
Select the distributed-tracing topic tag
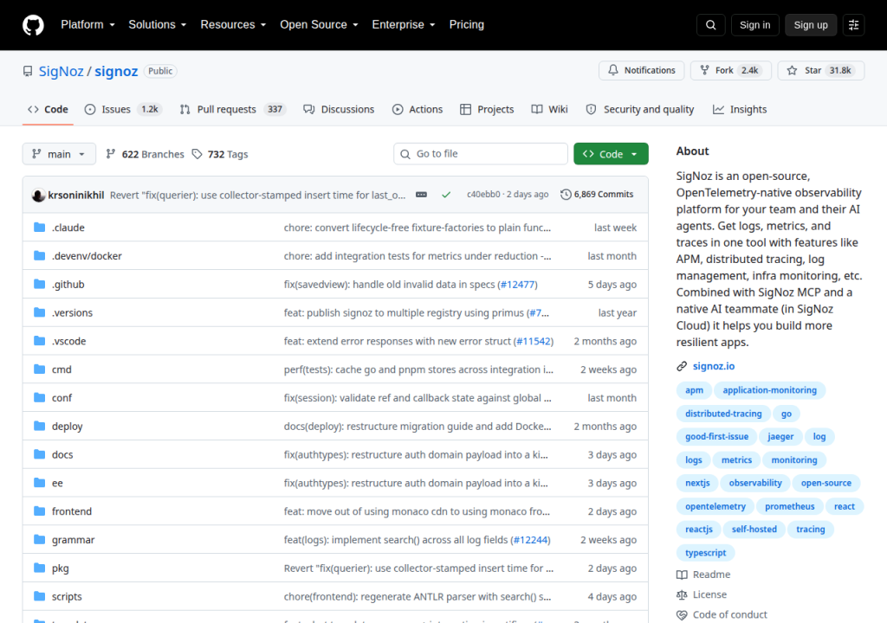click(x=723, y=414)
